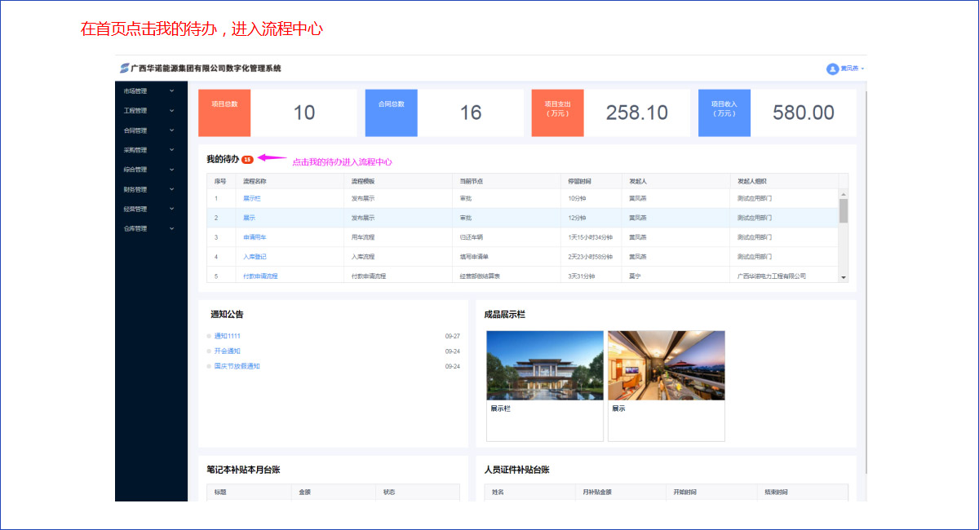
Task: Click the 项目支出（万元） orange stat tile
Action: (x=558, y=113)
